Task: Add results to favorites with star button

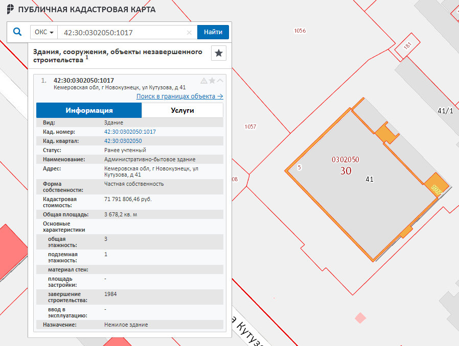Action: (219, 53)
